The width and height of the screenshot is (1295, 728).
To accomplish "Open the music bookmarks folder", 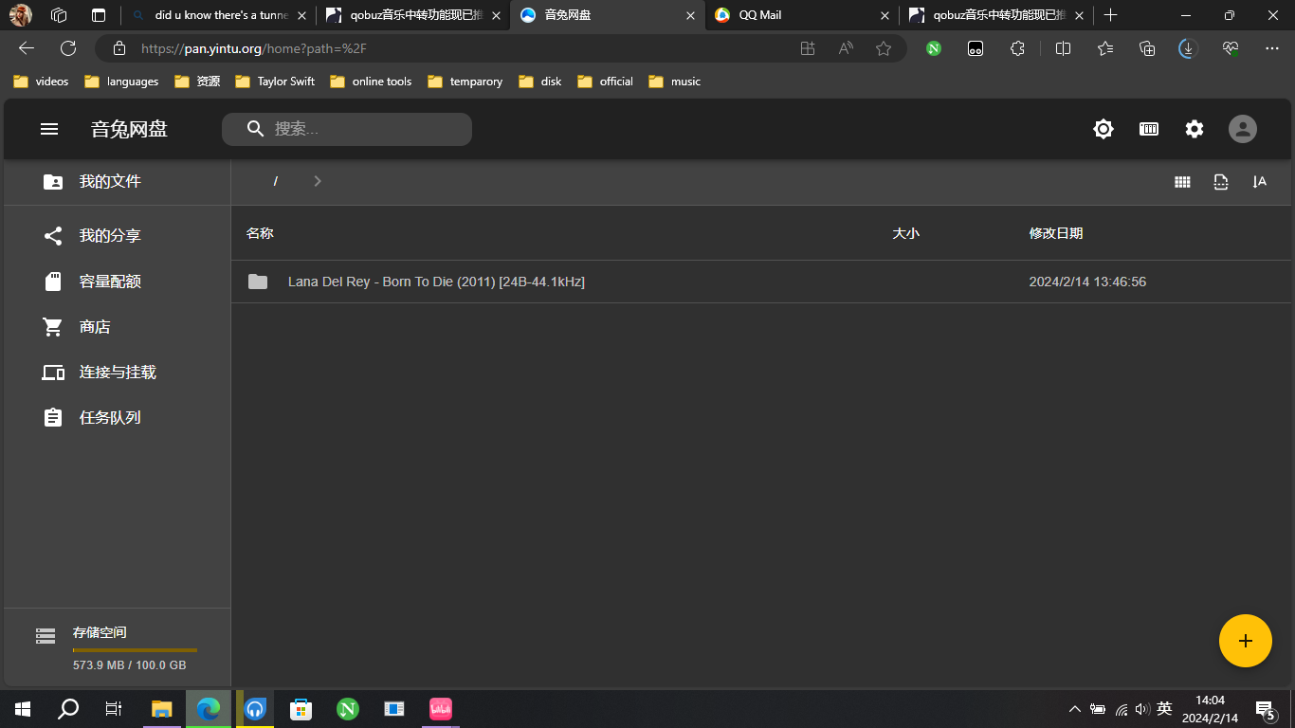I will [675, 82].
